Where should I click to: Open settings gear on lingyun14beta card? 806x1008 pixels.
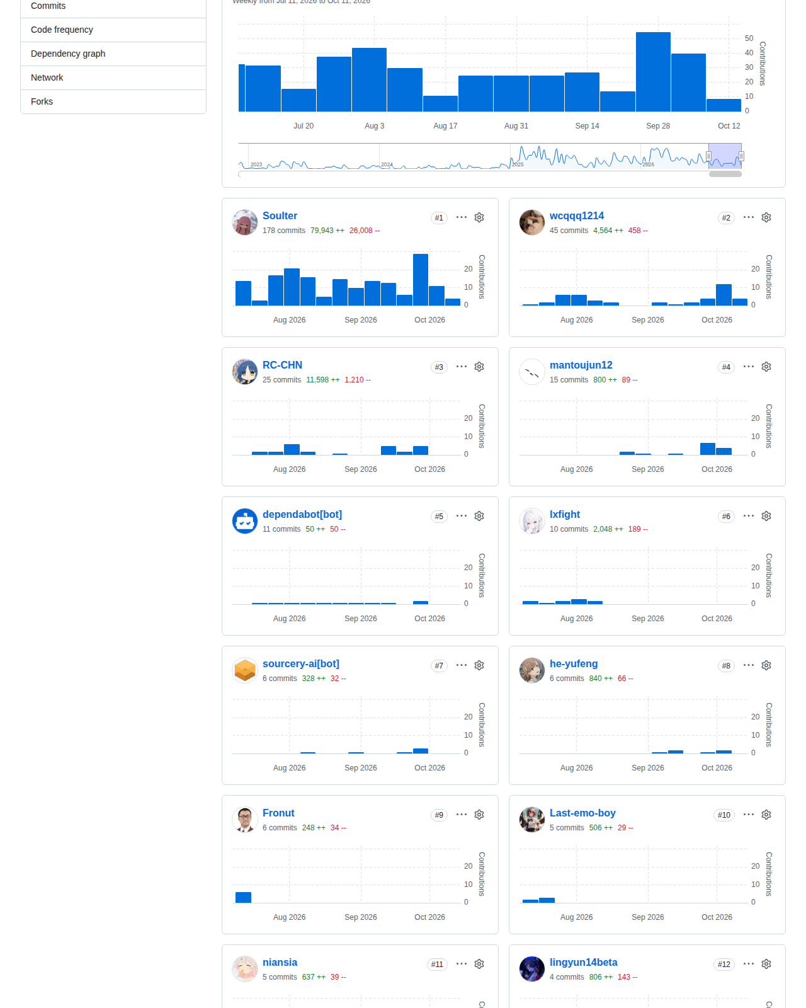coord(766,964)
